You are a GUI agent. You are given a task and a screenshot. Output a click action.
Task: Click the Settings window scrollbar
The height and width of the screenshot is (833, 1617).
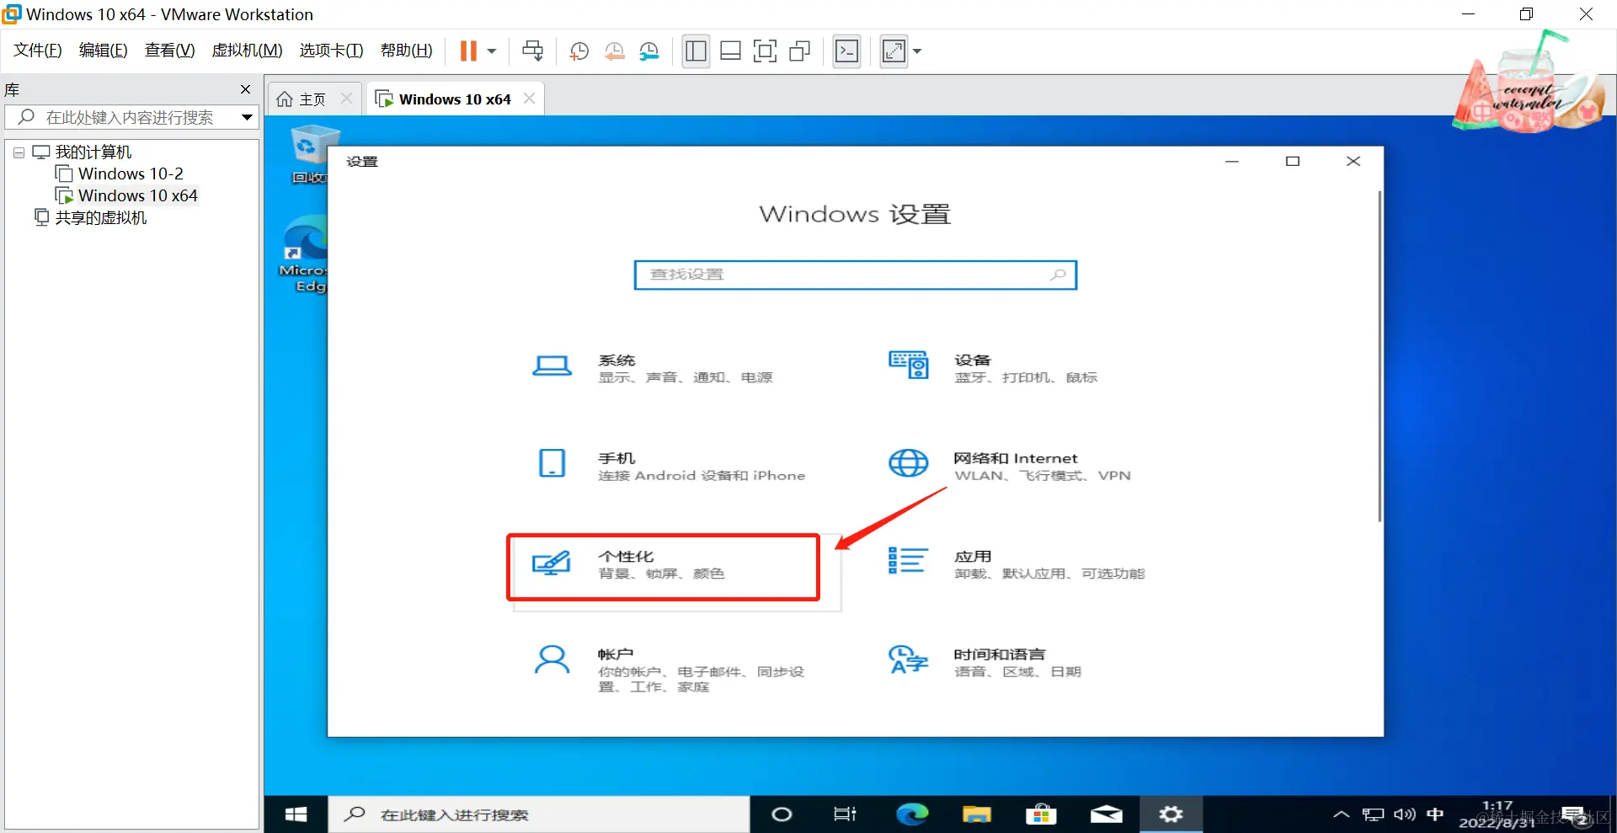(x=1379, y=356)
